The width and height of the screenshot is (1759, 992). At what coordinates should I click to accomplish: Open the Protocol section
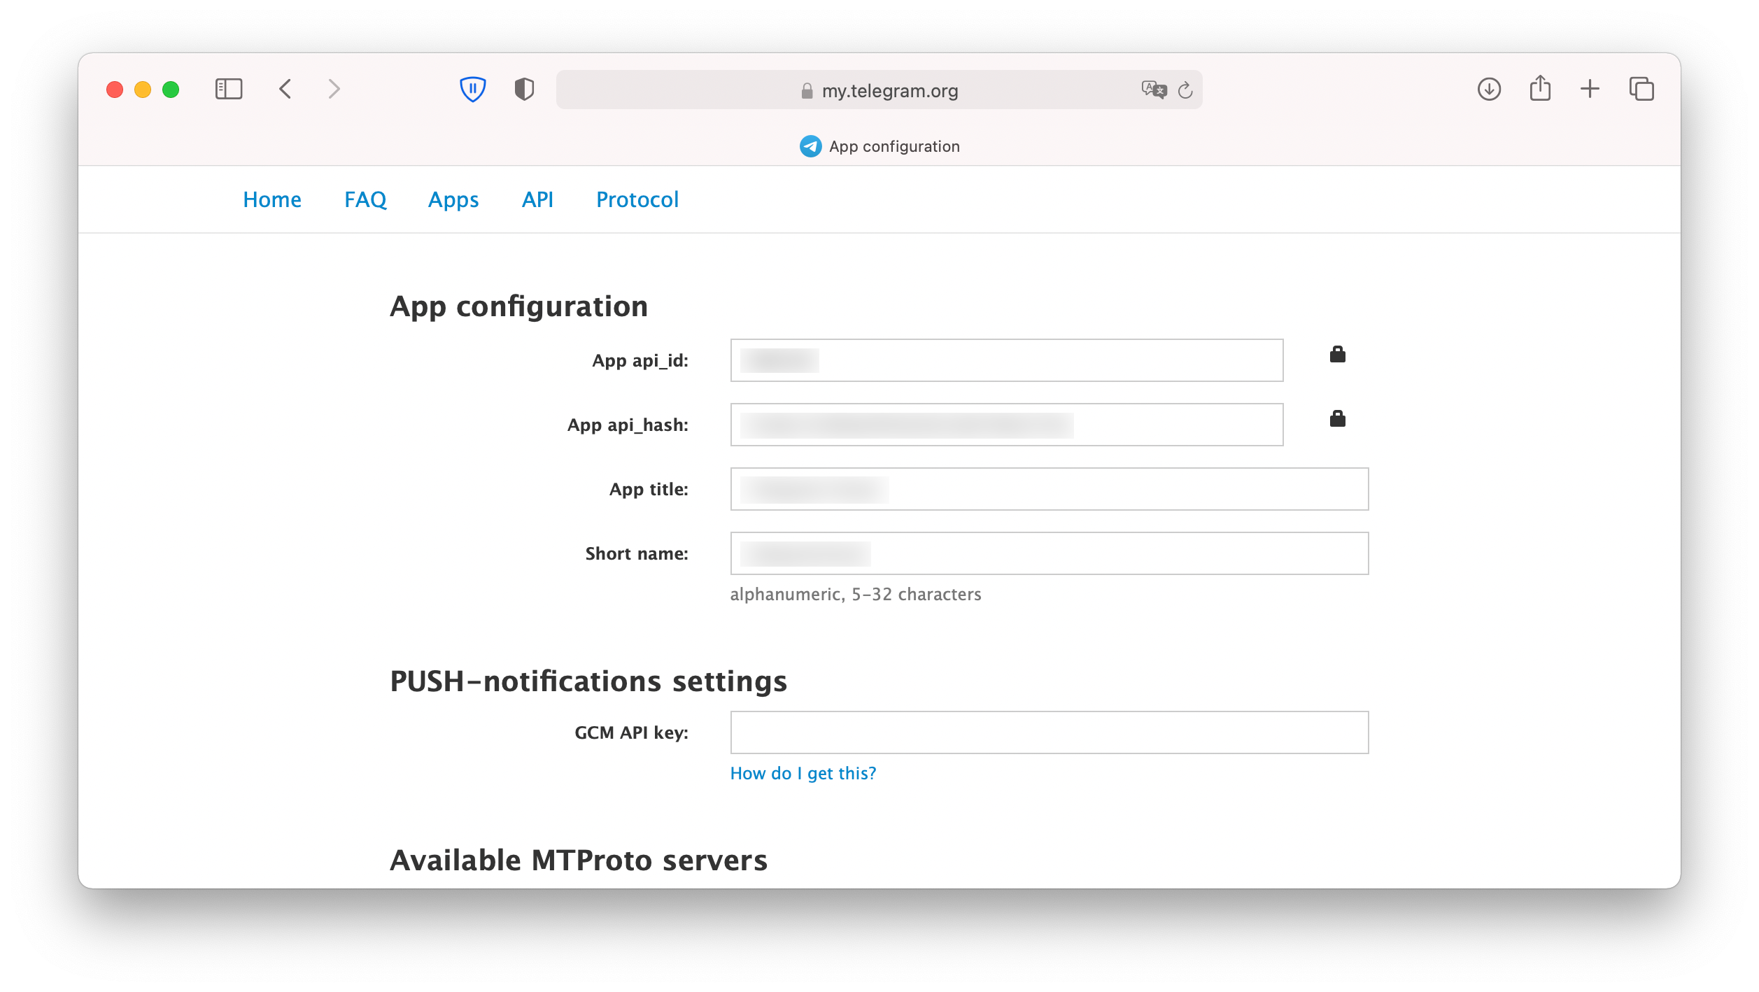point(637,199)
